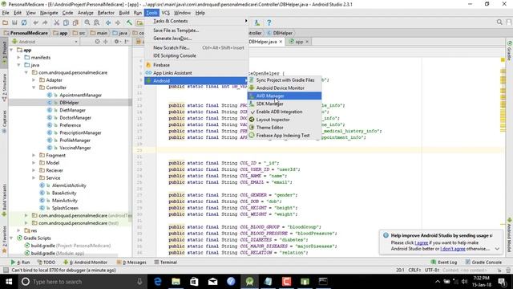Toggle Enable ADB Integration option
The height and width of the screenshot is (289, 513).
coord(285,112)
